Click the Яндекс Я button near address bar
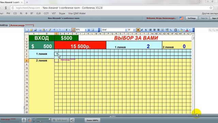The width and height of the screenshot is (218, 123). pos(6,8)
